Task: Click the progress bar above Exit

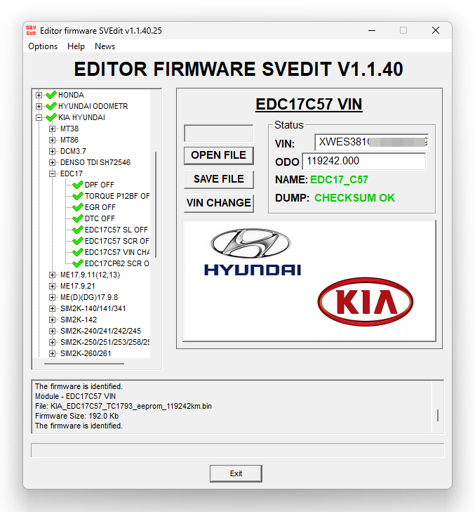Action: point(237,451)
